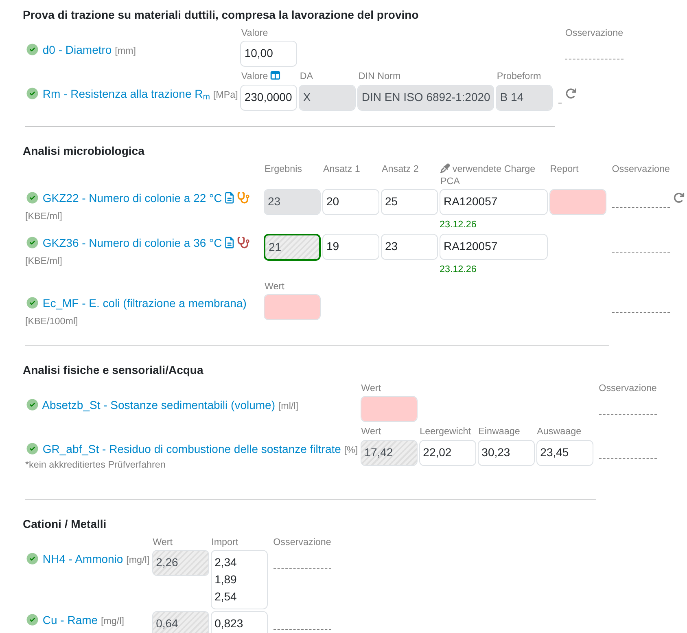687x633 pixels.
Task: Click the empty pink Wert field of Ec_MF
Action: tap(292, 307)
